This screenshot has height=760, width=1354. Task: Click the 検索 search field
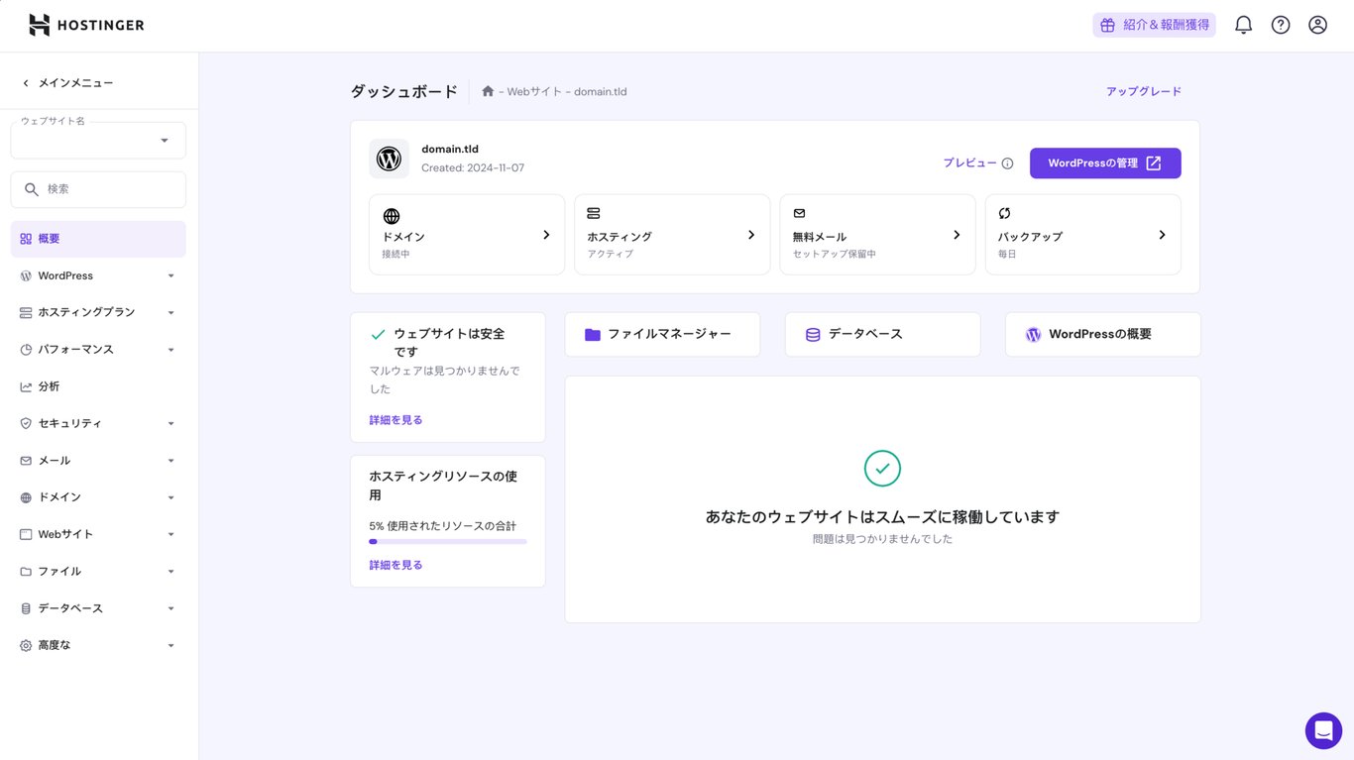(x=97, y=188)
